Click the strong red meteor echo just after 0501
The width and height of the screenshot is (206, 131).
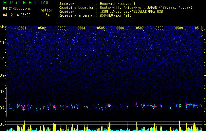point(24,107)
